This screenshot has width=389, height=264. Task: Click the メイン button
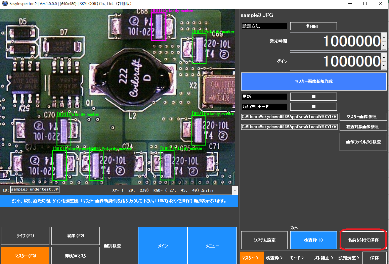[x=163, y=246]
